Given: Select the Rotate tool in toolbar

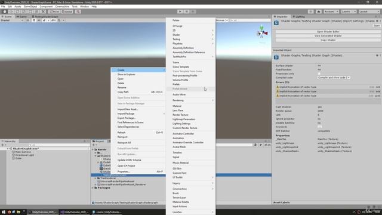Looking at the screenshot, I should [x=17, y=11].
